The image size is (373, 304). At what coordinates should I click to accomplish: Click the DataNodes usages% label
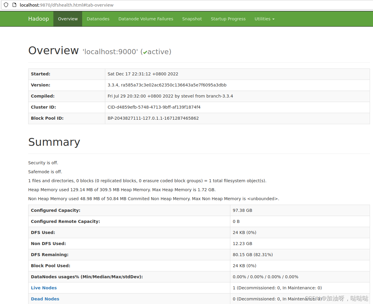click(87, 277)
